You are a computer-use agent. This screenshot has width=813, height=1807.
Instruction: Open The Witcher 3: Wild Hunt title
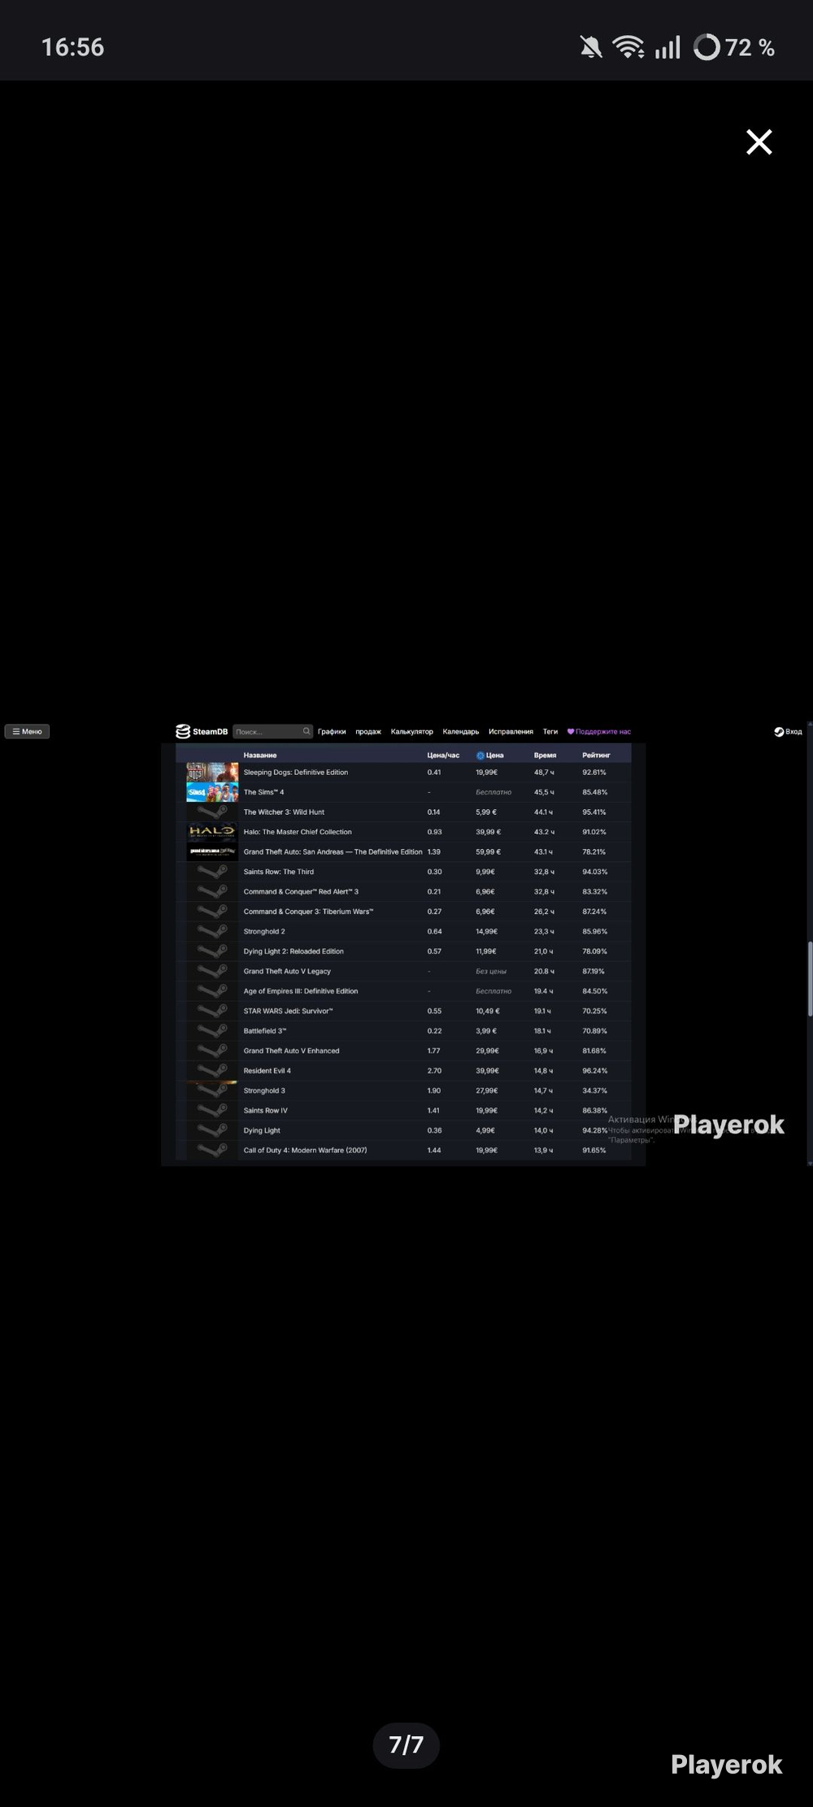(284, 812)
